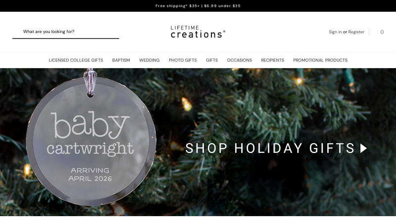Expand the Photo Gifts menu

pyautogui.click(x=183, y=60)
